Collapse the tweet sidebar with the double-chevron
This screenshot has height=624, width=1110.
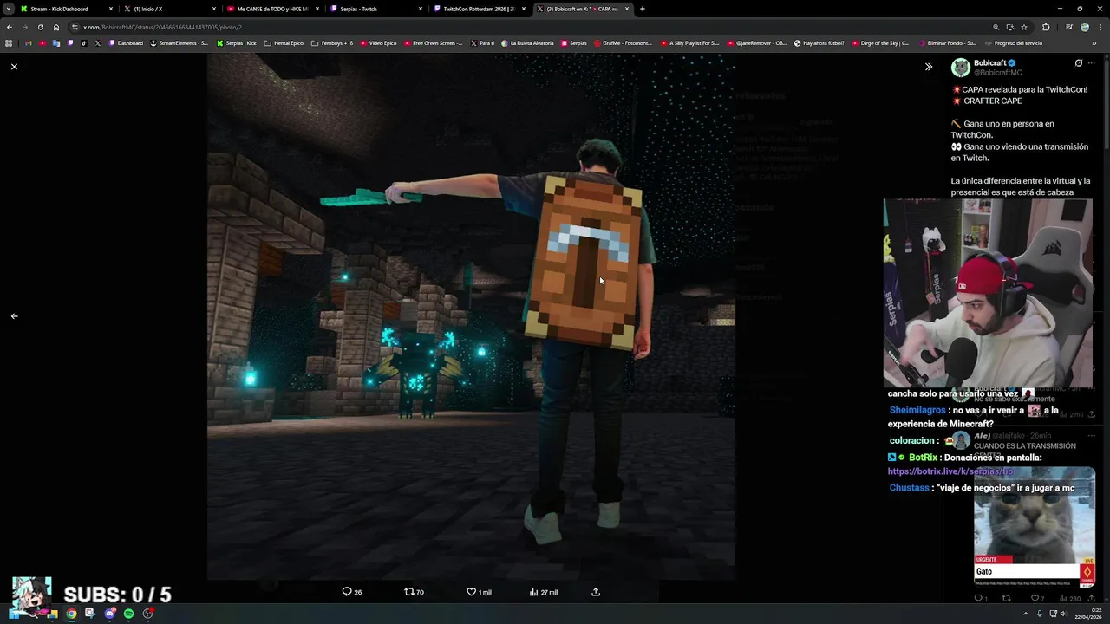click(928, 67)
